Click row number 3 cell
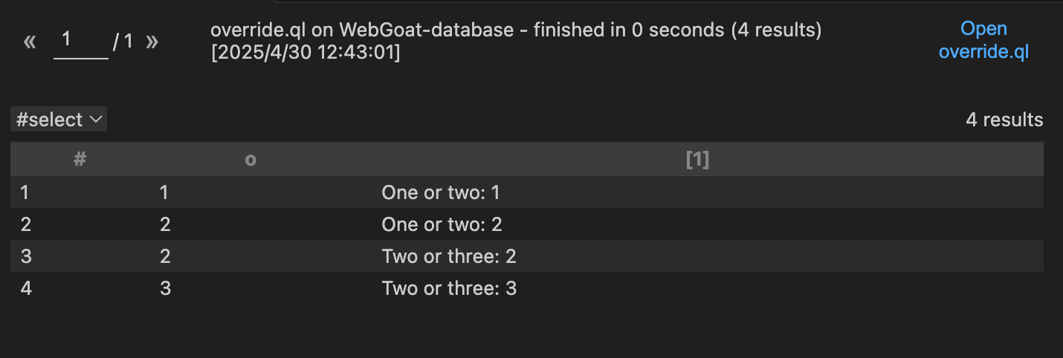The height and width of the screenshot is (358, 1063). click(x=25, y=256)
